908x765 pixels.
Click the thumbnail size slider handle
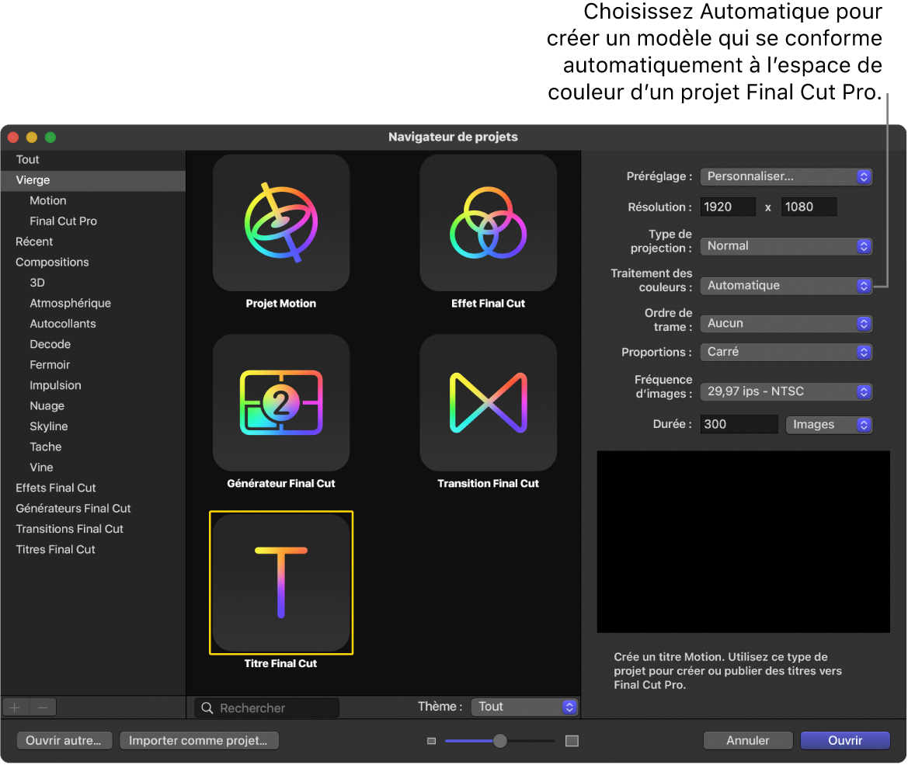tap(499, 741)
